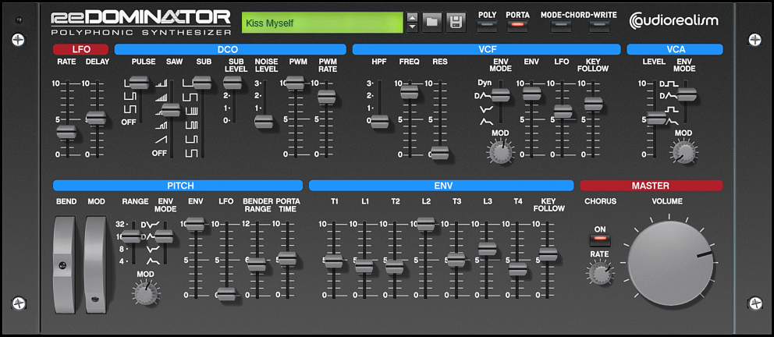
Task: Click the NOISE LEVEL slider handle
Action: (264, 122)
